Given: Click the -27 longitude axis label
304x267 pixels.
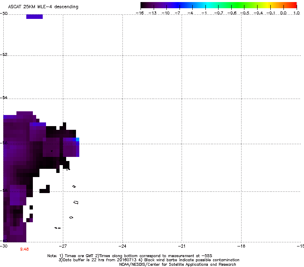Looking at the screenshot, I should tap(63, 246).
